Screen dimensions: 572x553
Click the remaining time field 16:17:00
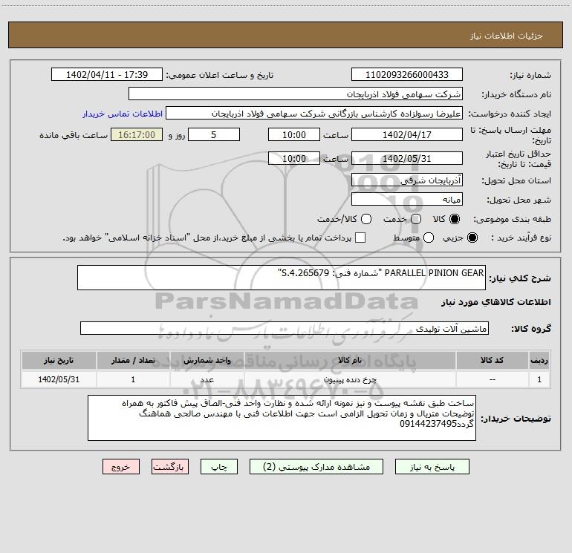coord(137,134)
